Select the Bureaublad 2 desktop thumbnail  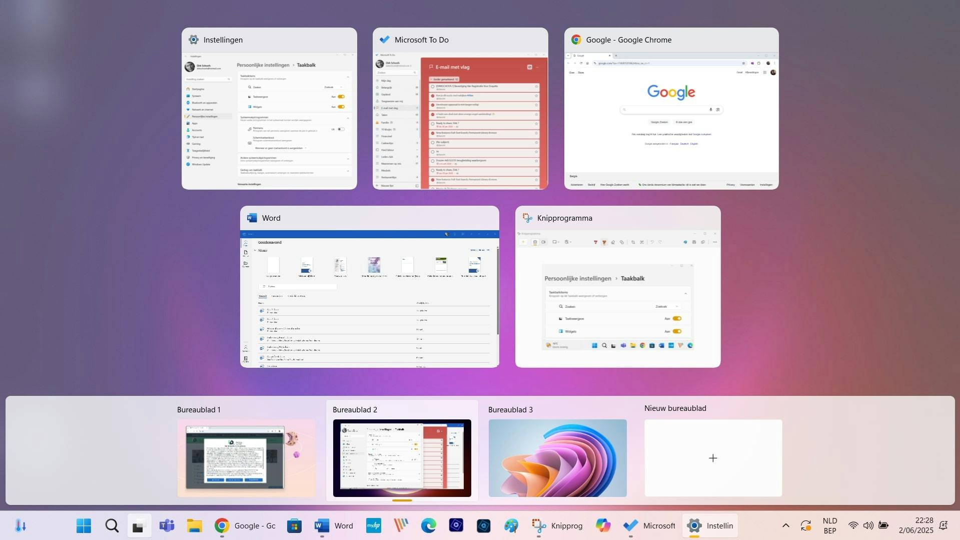(402, 458)
